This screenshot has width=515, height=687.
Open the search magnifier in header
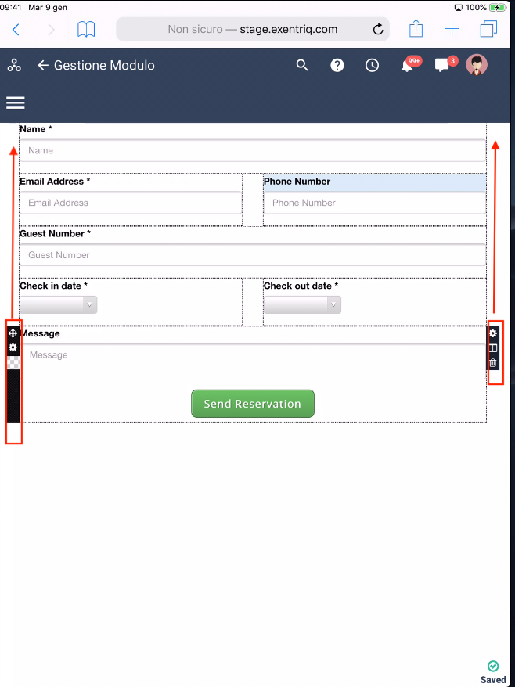tap(302, 66)
